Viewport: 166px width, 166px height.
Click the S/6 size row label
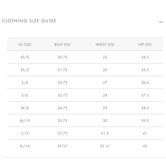tap(25, 95)
